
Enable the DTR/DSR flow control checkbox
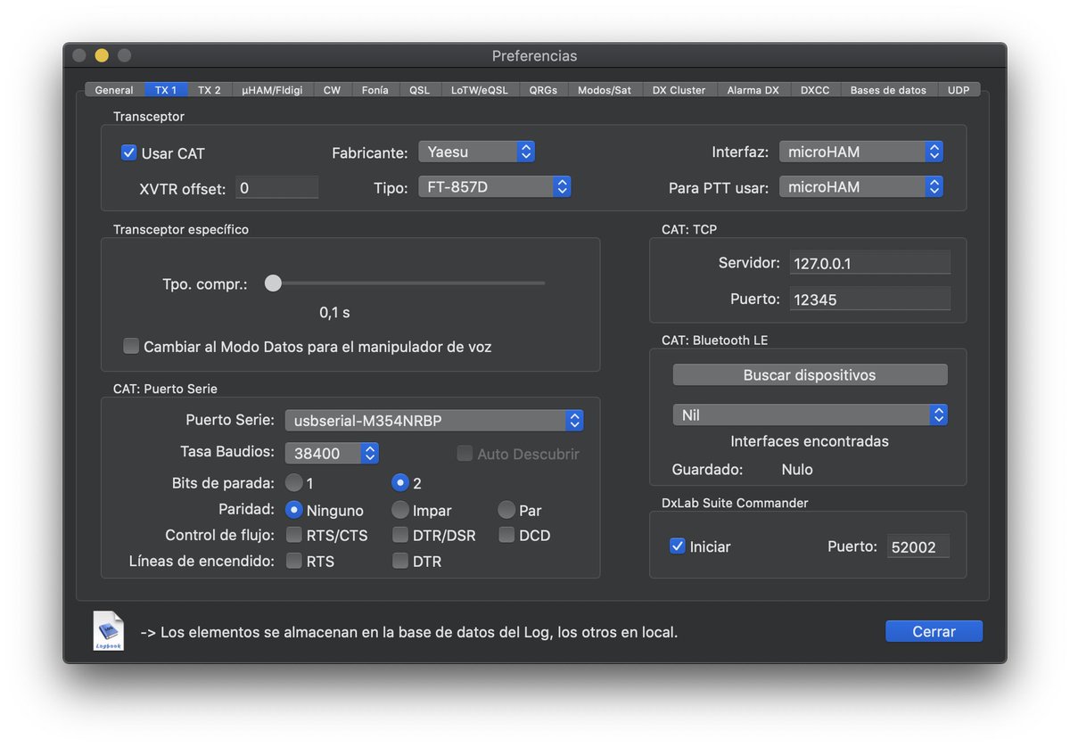tap(400, 535)
